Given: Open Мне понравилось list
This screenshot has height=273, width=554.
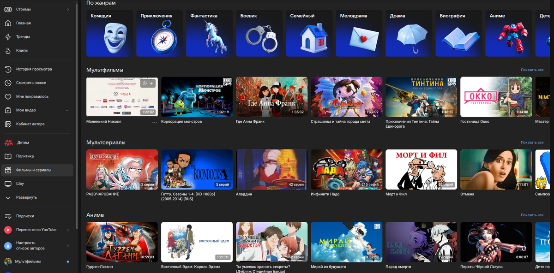Looking at the screenshot, I should point(37,96).
